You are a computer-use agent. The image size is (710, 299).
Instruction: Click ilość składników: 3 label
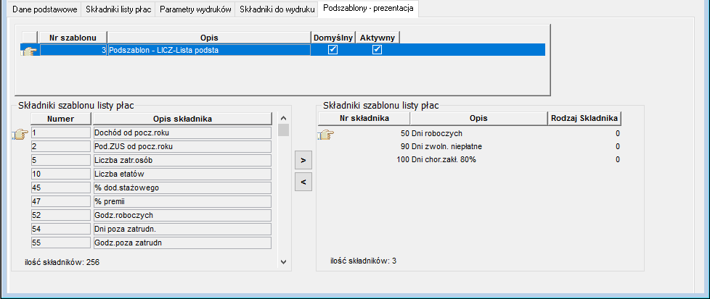364,261
